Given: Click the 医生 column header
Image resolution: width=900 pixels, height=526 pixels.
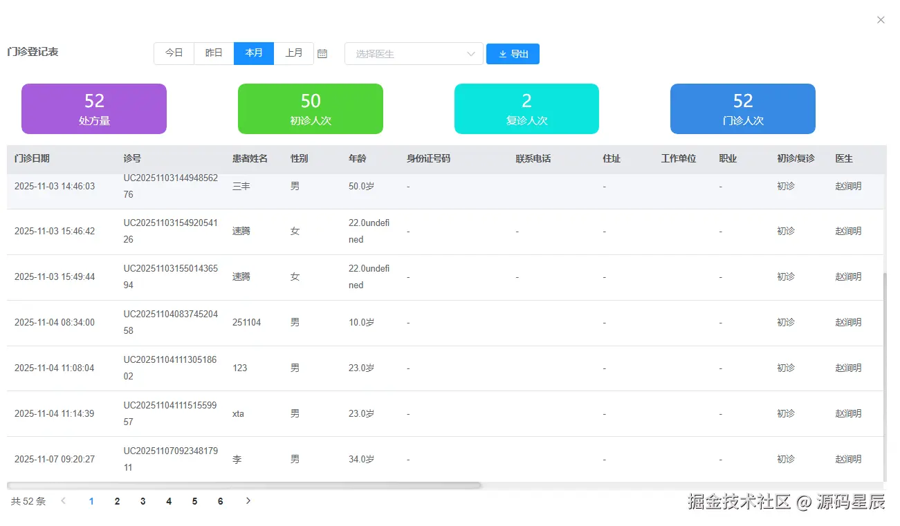Looking at the screenshot, I should (844, 158).
